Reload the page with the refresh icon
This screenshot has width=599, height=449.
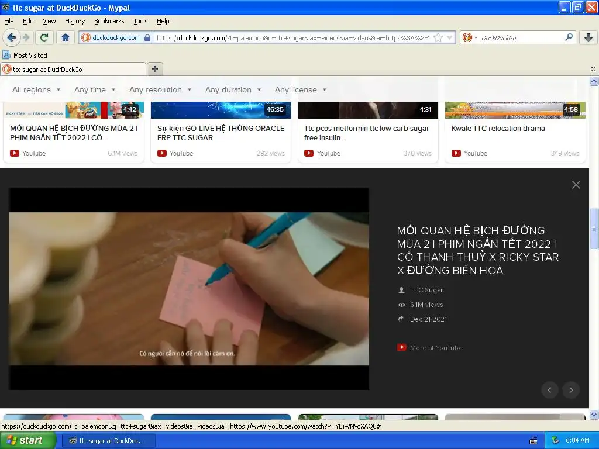(44, 37)
